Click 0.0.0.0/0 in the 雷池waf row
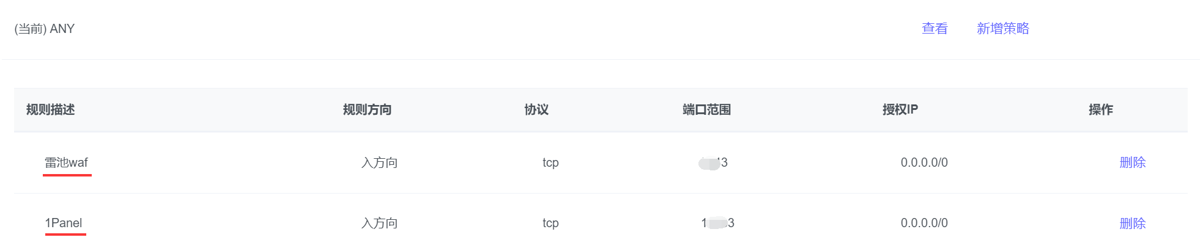The height and width of the screenshot is (251, 1203). tap(924, 162)
